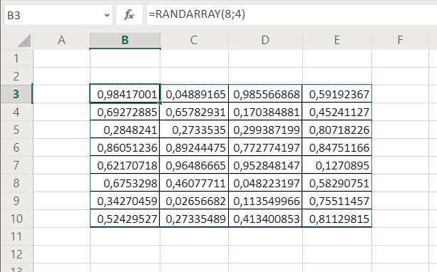
Task: Select row 11 header
Action: click(x=16, y=236)
